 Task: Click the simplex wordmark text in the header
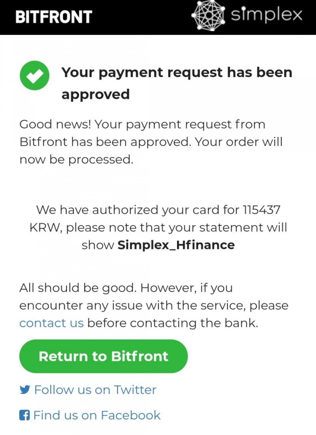coord(266,16)
